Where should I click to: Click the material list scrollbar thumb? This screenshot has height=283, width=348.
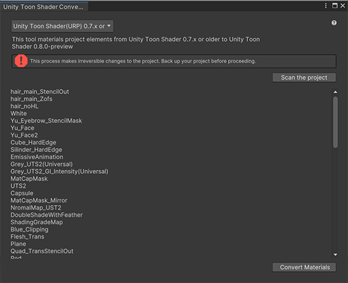pos(335,122)
